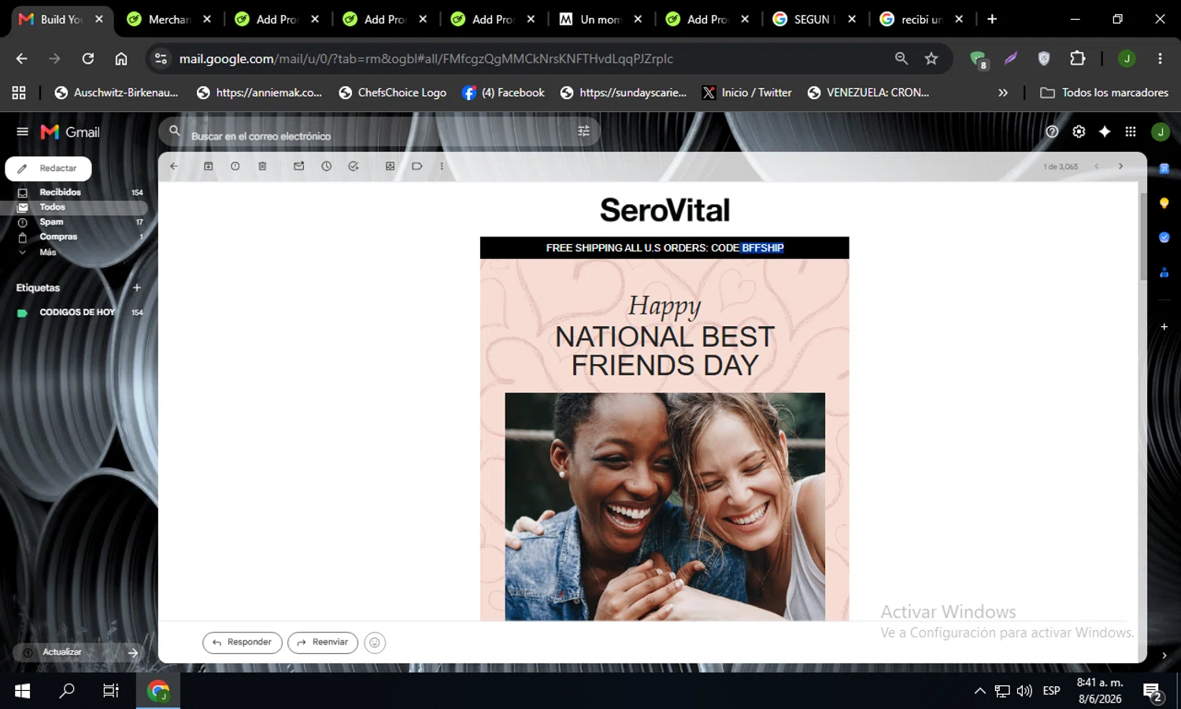Mark the email as unread

[x=299, y=166]
